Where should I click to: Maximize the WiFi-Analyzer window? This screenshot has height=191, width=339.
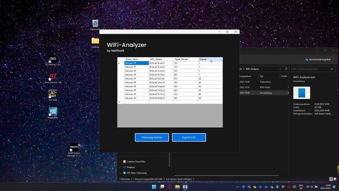coord(227,32)
